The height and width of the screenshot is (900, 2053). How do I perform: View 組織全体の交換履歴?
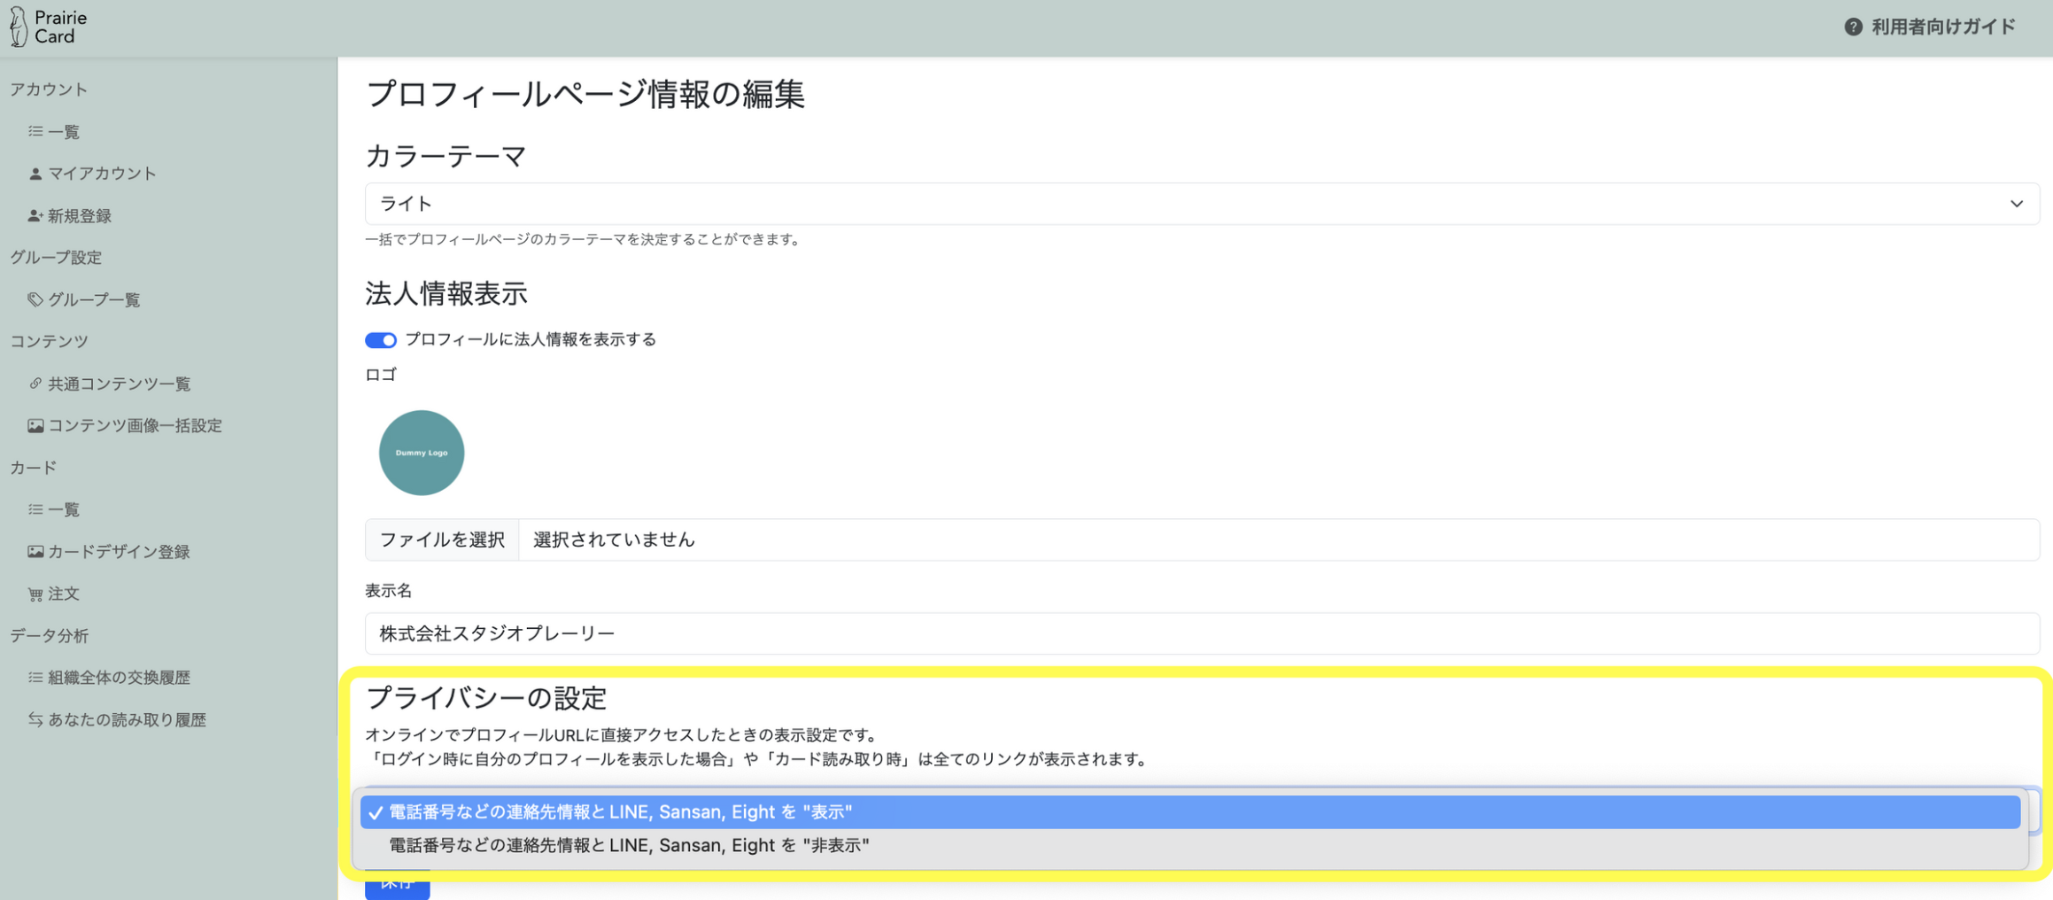point(119,678)
